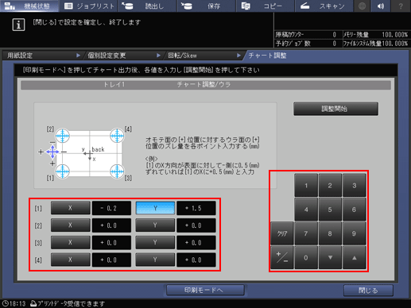Tap keypad digit 7
Viewport: 411px width, 308px height.
(306, 233)
